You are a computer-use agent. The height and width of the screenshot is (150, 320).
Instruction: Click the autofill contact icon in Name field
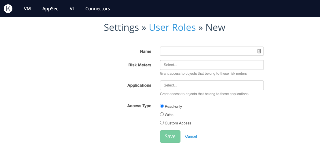click(x=259, y=51)
